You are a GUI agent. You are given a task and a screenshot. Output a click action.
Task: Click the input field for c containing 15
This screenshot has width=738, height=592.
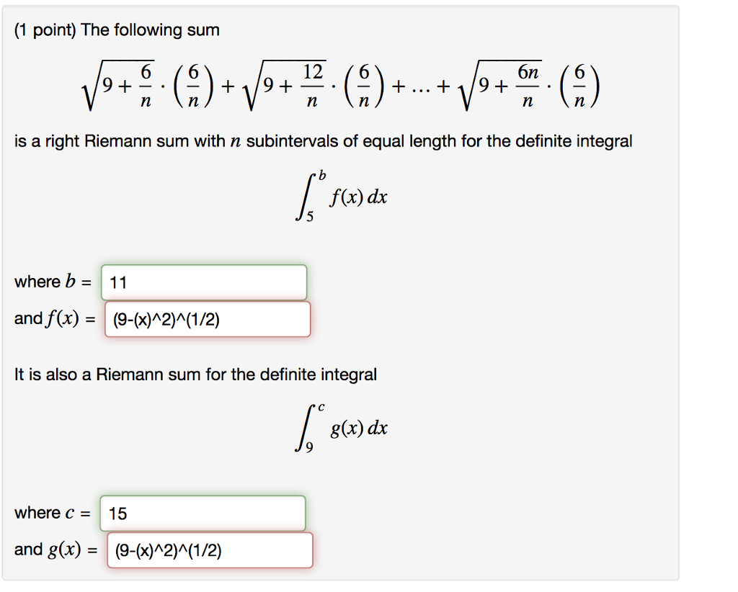coord(203,513)
